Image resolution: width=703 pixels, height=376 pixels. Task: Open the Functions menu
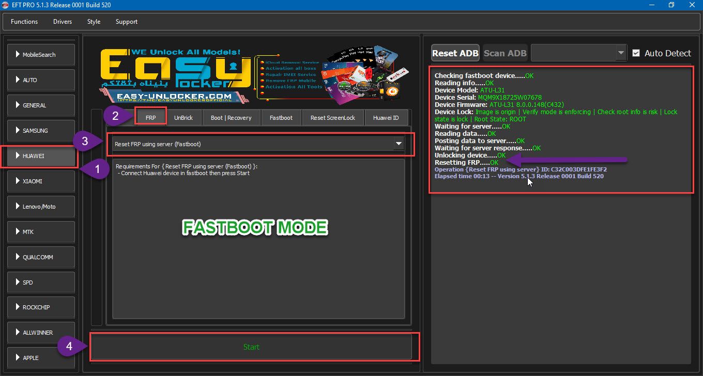[24, 22]
